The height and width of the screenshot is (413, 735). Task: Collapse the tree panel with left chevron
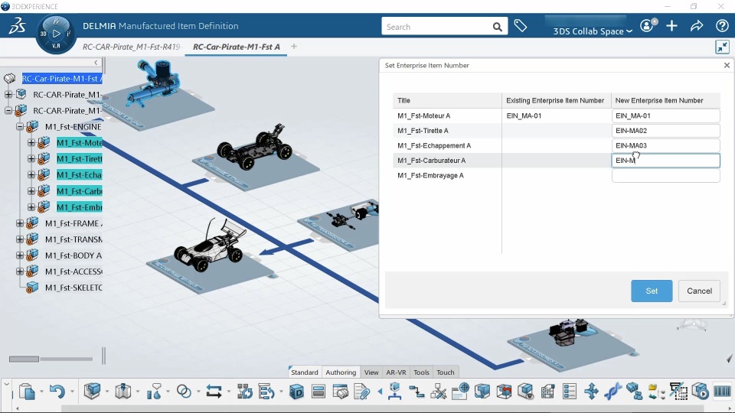click(x=96, y=62)
